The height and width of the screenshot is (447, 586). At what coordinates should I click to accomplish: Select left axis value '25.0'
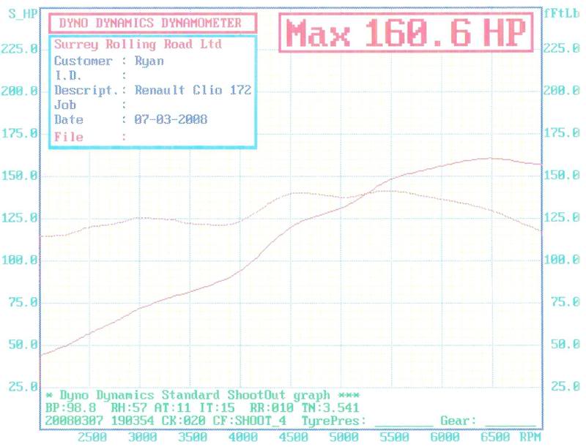pyautogui.click(x=23, y=386)
